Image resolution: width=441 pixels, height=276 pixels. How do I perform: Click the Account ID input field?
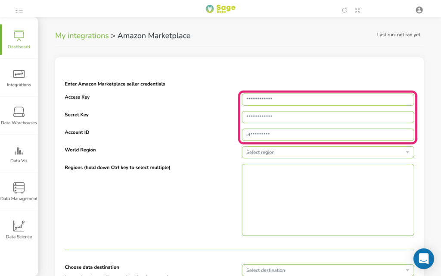(x=328, y=135)
